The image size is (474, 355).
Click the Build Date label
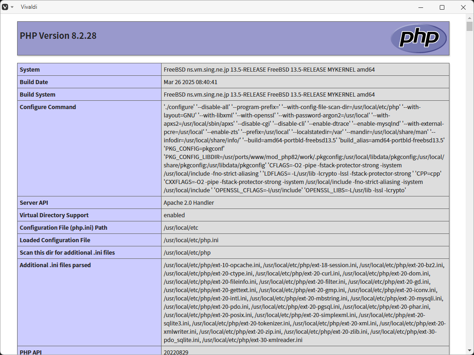(34, 82)
